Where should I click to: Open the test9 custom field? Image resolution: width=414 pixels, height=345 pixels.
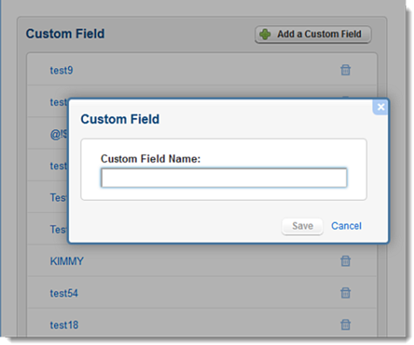coord(61,70)
